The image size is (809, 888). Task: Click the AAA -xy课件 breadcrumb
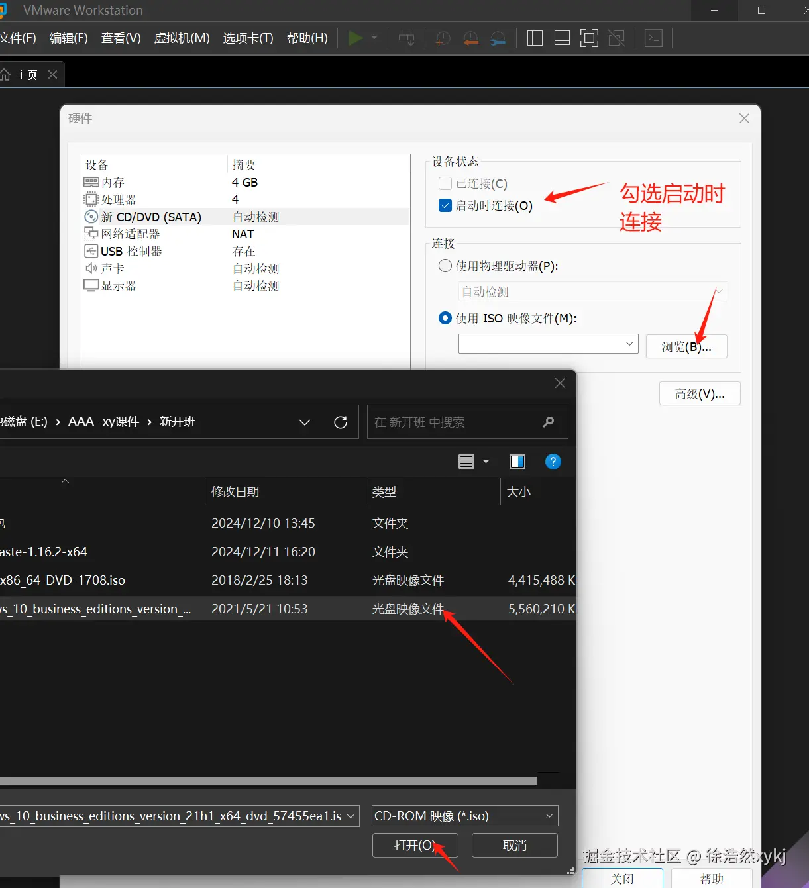(x=103, y=422)
